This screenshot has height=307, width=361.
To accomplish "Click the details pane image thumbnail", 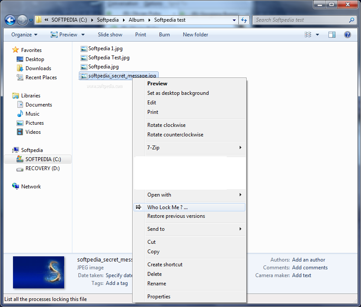I will [39, 272].
